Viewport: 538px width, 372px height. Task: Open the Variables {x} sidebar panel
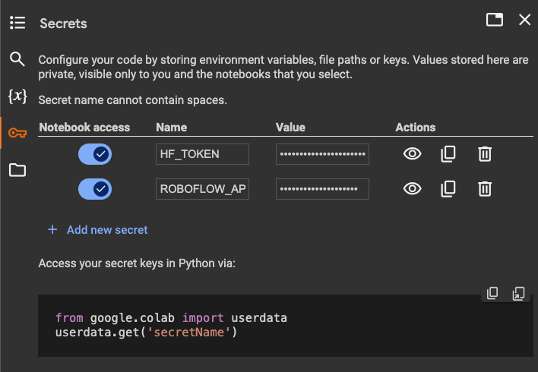(x=17, y=96)
